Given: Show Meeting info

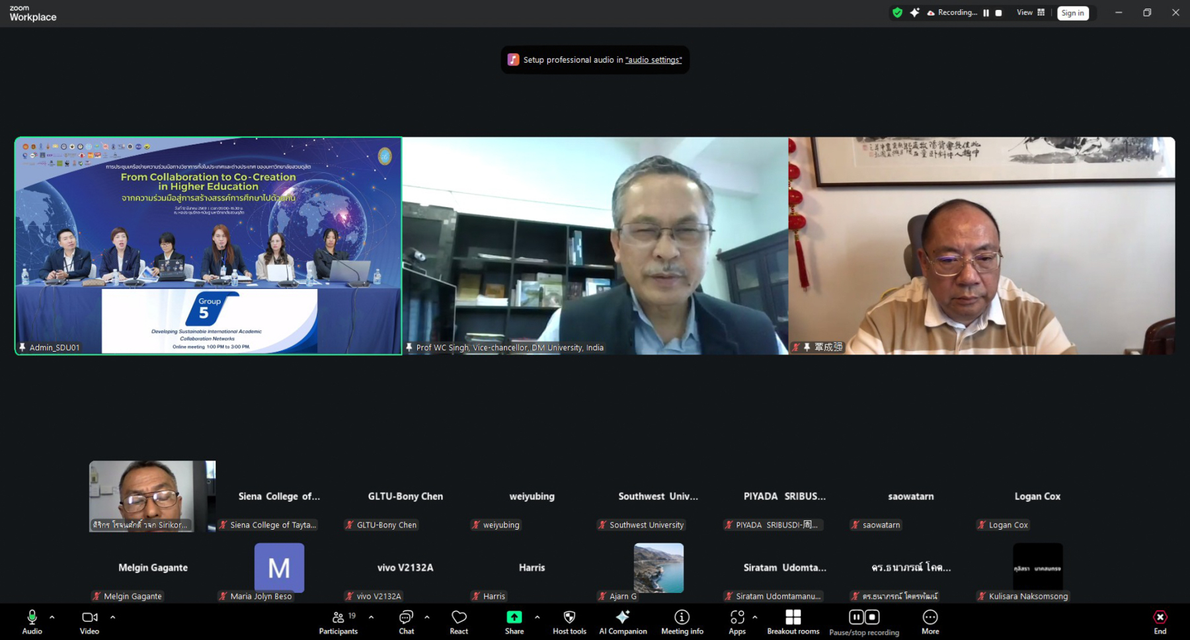Looking at the screenshot, I should pyautogui.click(x=682, y=621).
